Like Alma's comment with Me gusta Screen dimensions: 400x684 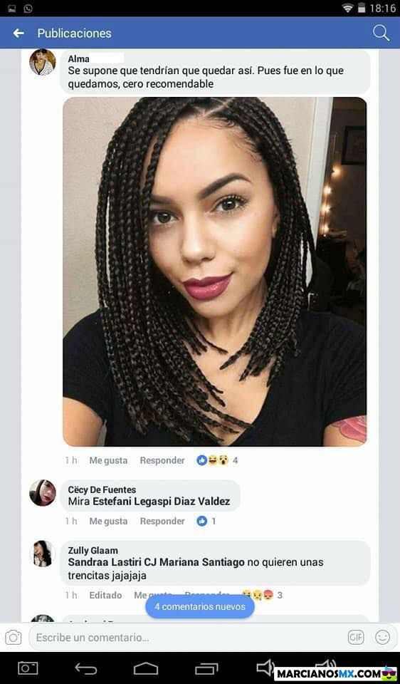(x=108, y=460)
